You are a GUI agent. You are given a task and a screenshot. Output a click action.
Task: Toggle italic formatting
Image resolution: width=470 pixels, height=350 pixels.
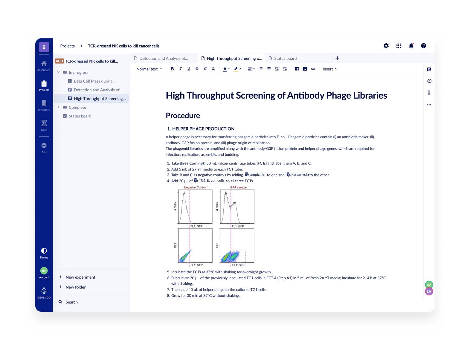[x=181, y=69]
